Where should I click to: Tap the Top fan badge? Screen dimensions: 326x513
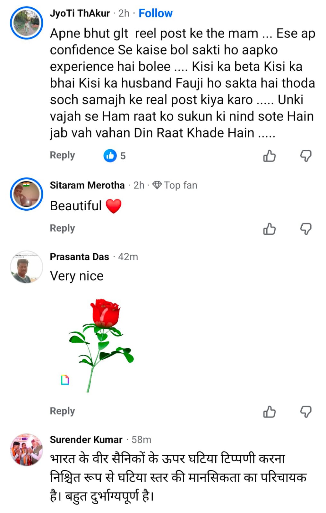175,185
